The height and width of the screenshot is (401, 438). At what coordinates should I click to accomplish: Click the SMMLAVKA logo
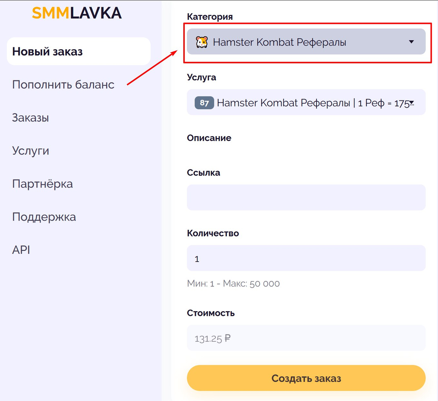pos(77,13)
